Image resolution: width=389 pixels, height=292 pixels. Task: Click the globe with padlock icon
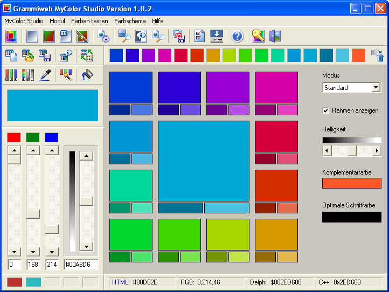tap(103, 36)
